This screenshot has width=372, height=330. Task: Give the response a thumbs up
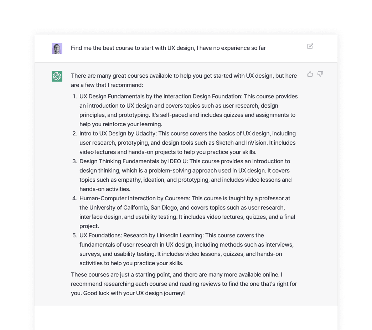click(310, 74)
